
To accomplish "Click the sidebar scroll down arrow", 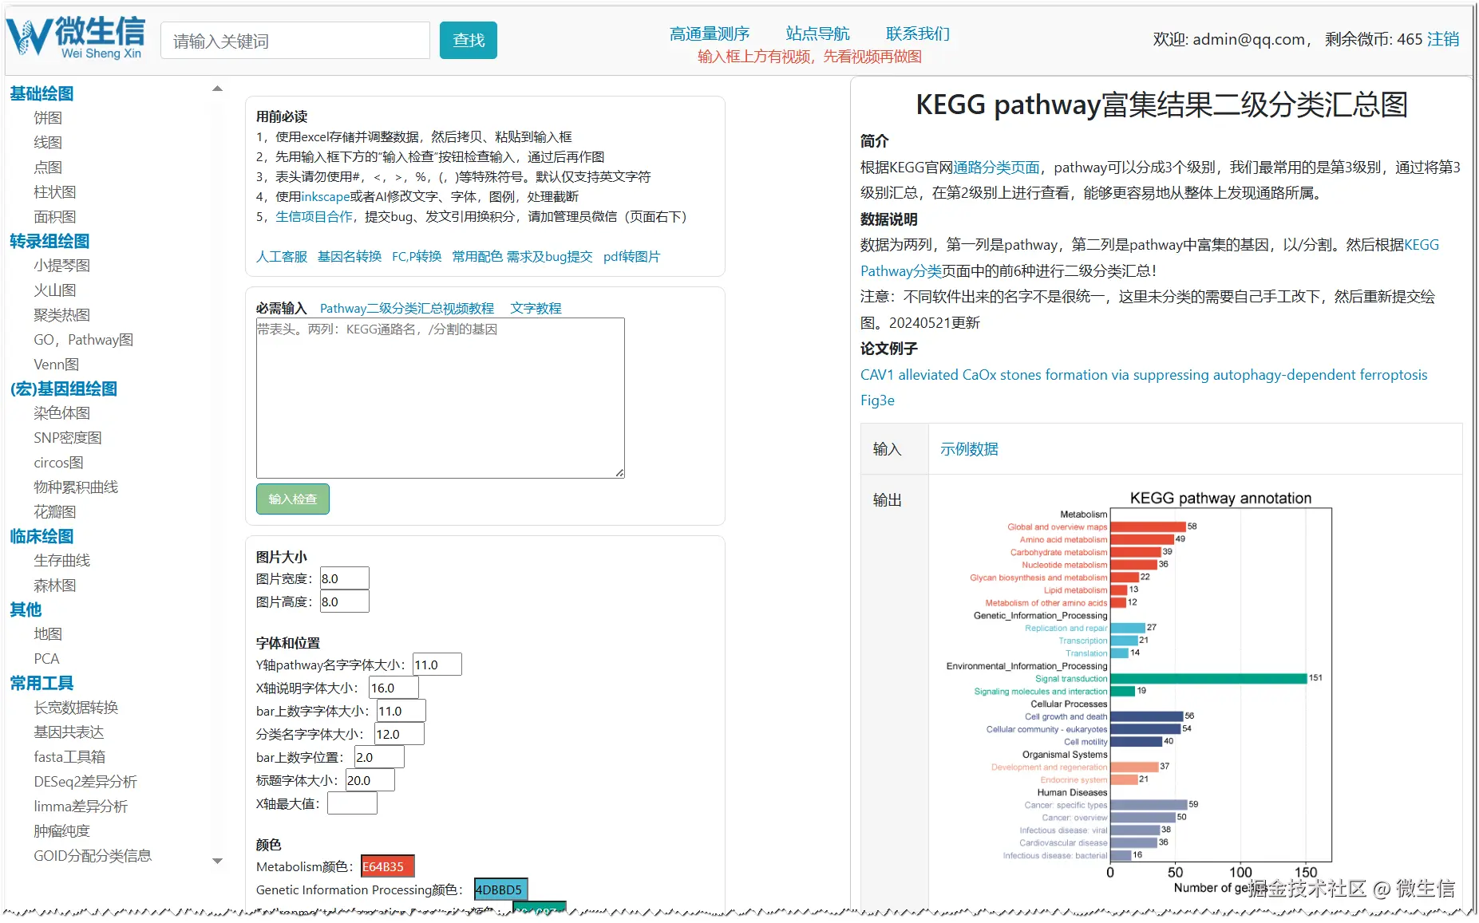I will click(217, 861).
